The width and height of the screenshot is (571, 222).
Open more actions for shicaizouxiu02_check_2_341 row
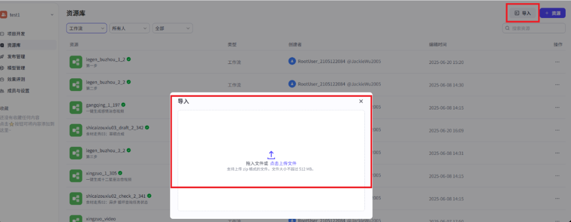pos(557,199)
